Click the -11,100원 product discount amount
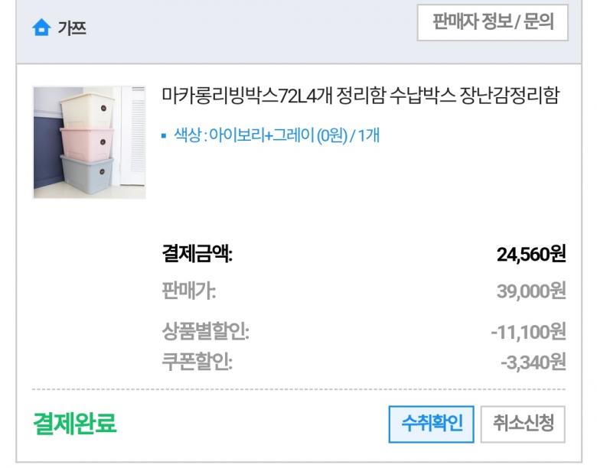The image size is (597, 468). pyautogui.click(x=528, y=332)
